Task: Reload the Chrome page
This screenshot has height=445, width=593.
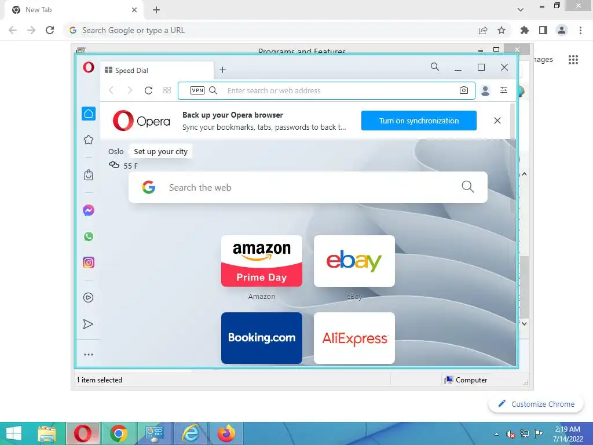Action: click(x=50, y=30)
